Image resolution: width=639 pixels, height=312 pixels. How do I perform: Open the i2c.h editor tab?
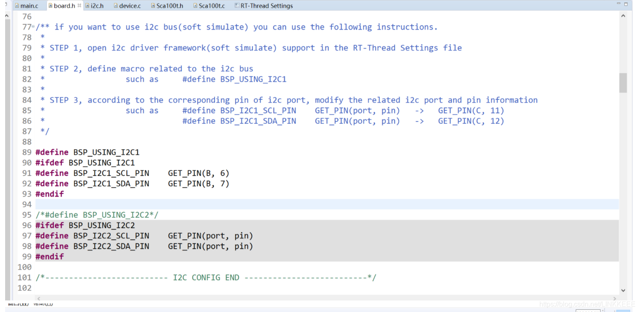[x=94, y=6]
